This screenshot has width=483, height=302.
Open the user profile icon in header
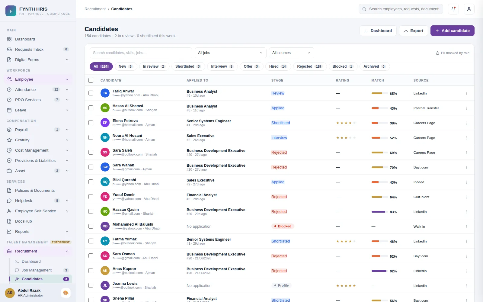(469, 9)
